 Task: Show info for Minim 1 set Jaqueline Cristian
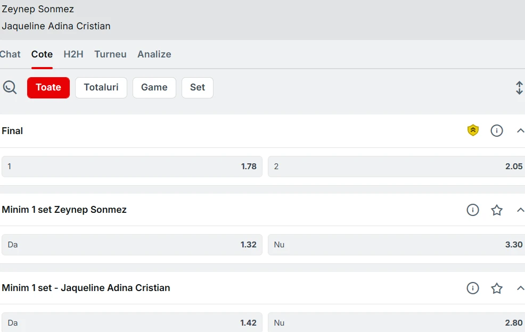coord(472,288)
